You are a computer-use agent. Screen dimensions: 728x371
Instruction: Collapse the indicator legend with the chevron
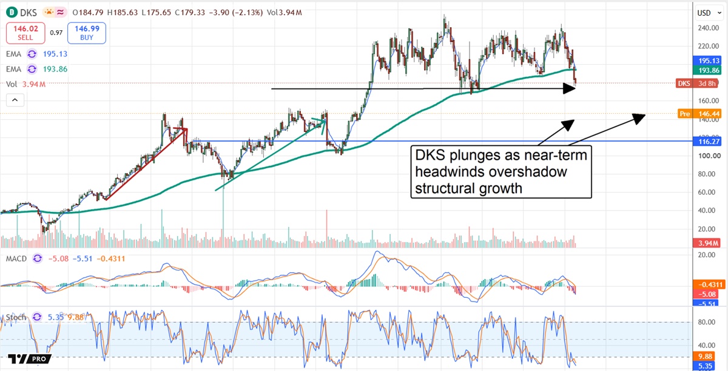[x=15, y=101]
